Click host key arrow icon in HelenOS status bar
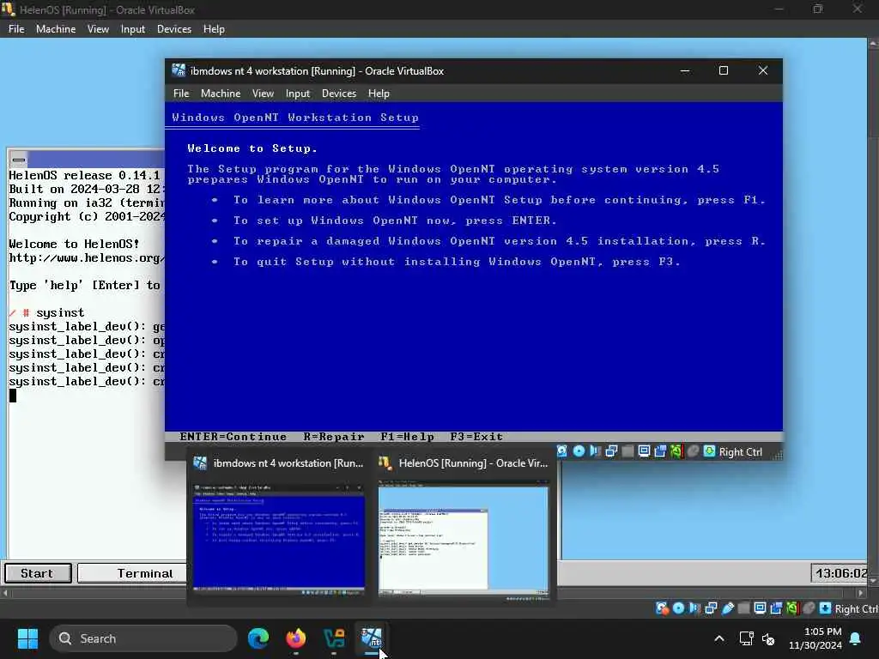 [x=825, y=608]
